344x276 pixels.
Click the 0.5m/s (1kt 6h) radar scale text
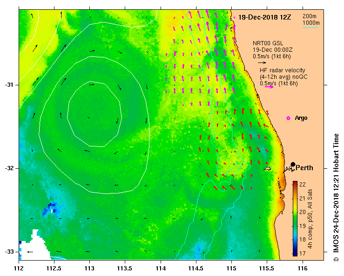[279, 83]
